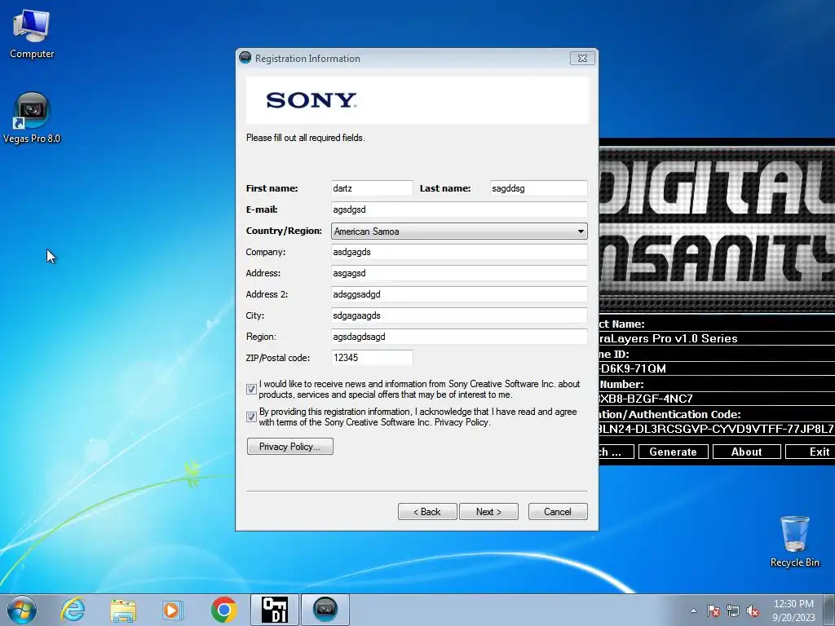Click the Address 2 input field
Screen dimensions: 835x626
[x=459, y=294]
